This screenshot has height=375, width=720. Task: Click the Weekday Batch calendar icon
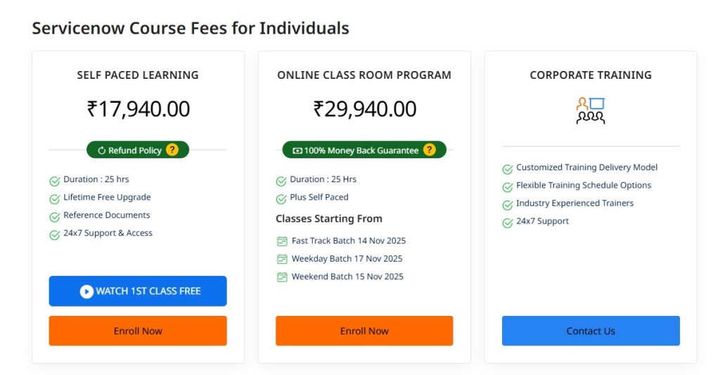(x=282, y=259)
